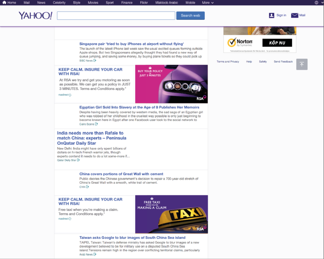Expand the More dropdown in navigation
The width and height of the screenshot is (324, 259).
pos(208,3)
